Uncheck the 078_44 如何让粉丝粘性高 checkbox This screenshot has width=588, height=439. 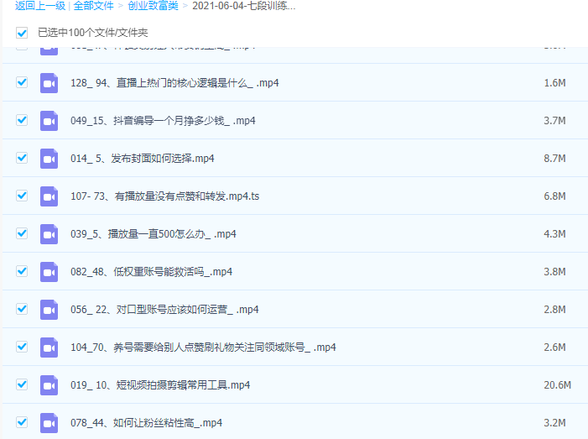tap(22, 422)
